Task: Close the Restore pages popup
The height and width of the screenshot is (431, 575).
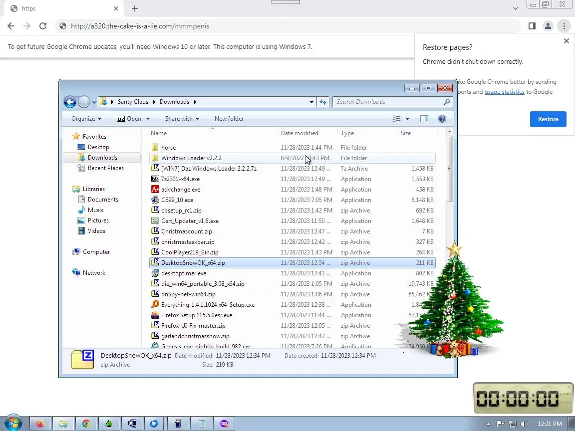Action: click(566, 41)
